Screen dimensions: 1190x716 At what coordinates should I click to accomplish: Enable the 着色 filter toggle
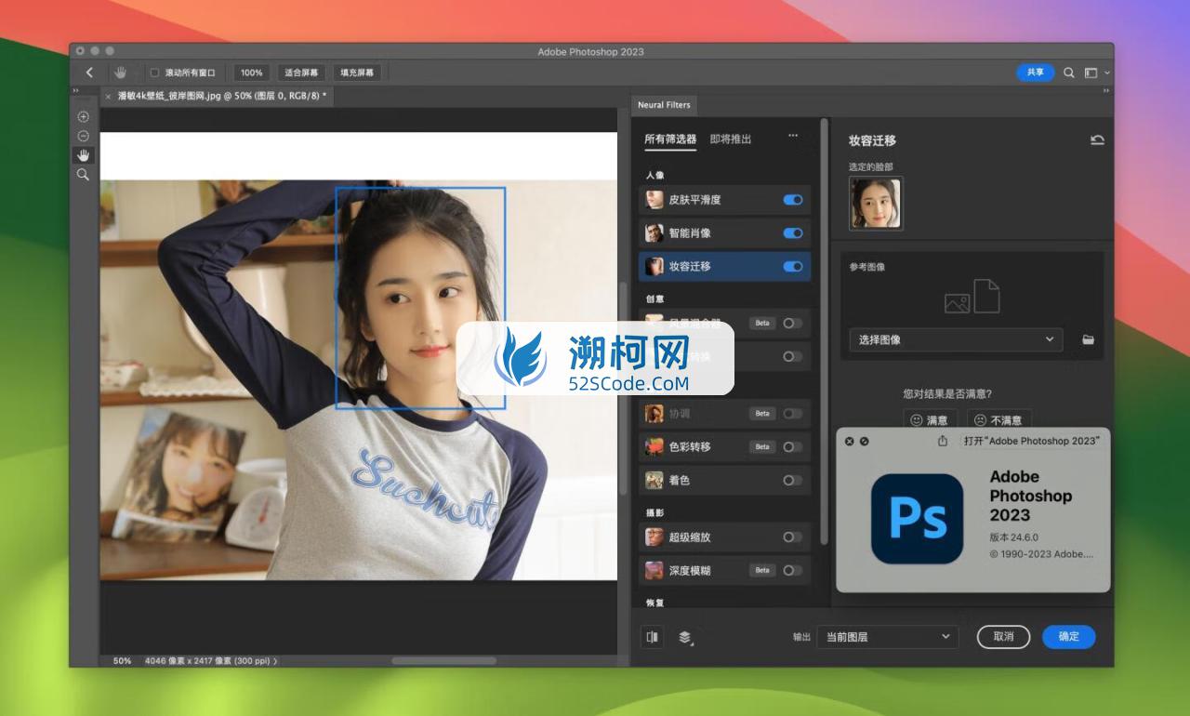[792, 480]
